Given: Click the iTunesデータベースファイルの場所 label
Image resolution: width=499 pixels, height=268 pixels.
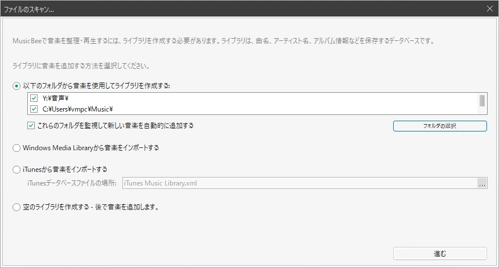Looking at the screenshot, I should click(72, 183).
